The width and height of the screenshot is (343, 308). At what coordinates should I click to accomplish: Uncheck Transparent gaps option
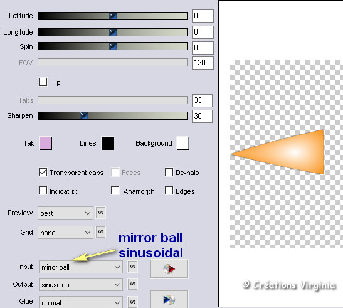[x=43, y=173]
